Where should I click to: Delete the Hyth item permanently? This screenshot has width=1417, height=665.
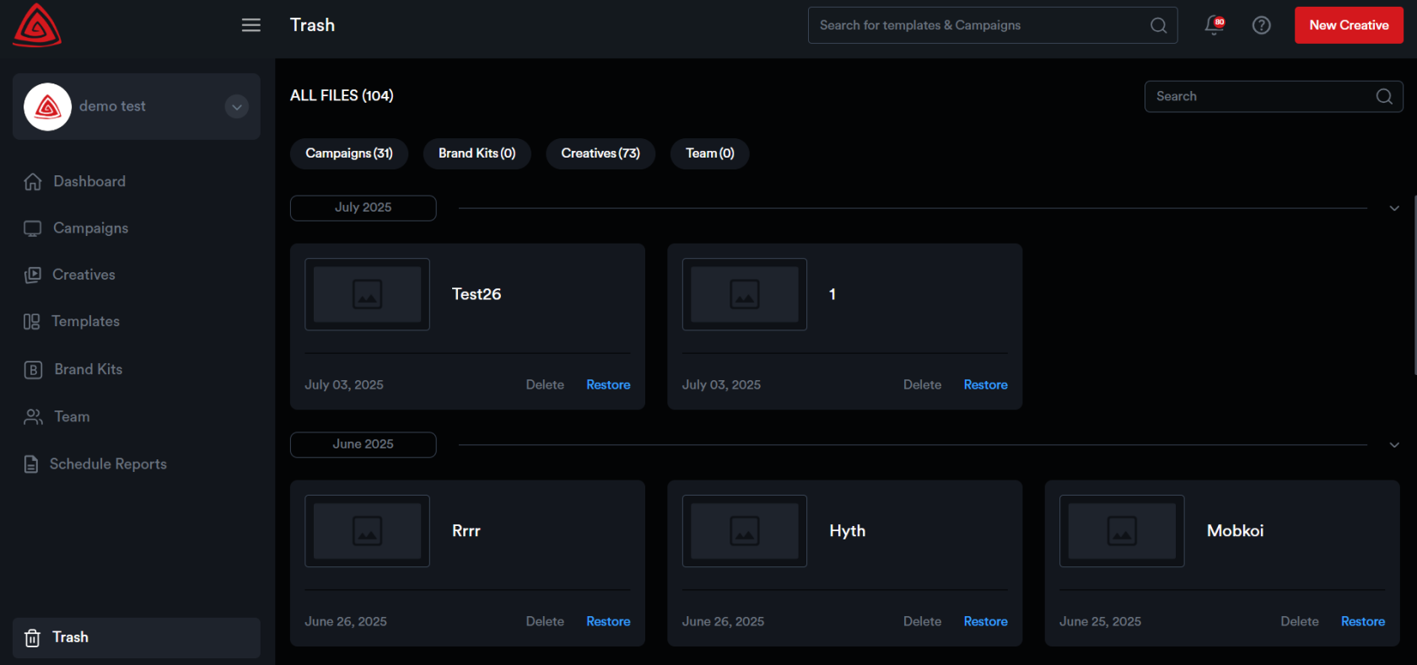point(922,622)
